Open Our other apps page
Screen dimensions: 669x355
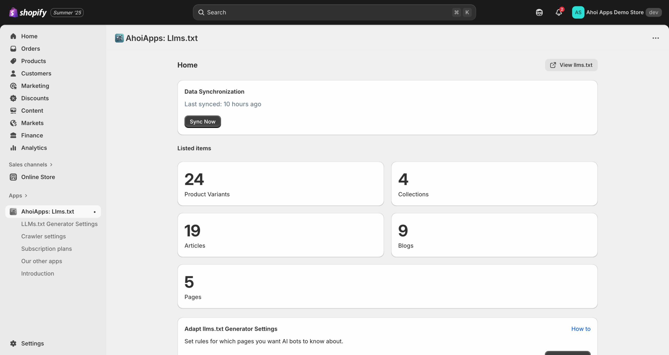click(x=42, y=261)
